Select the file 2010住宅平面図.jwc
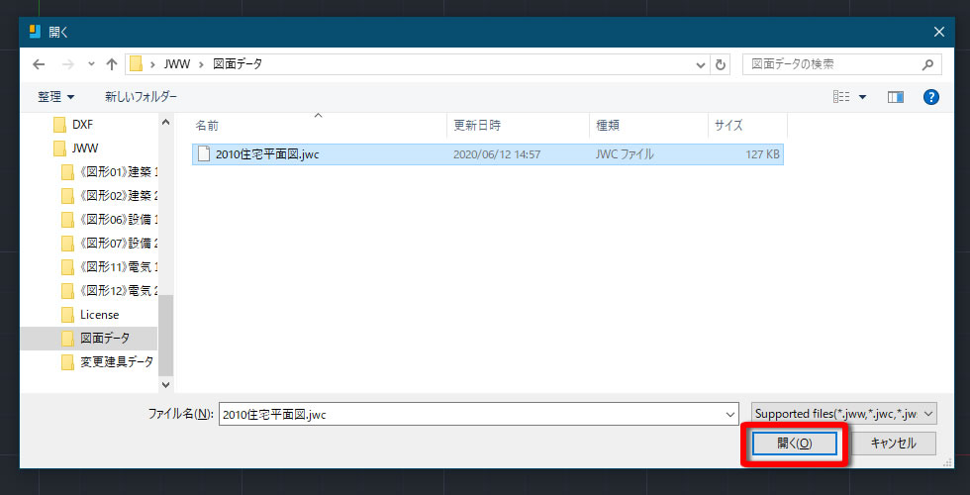The width and height of the screenshot is (970, 495). (x=487, y=154)
